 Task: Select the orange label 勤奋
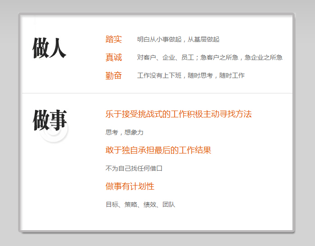[x=114, y=75]
